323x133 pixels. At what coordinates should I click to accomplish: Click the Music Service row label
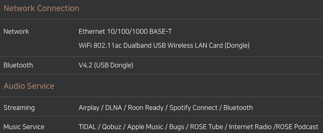pos(24,127)
